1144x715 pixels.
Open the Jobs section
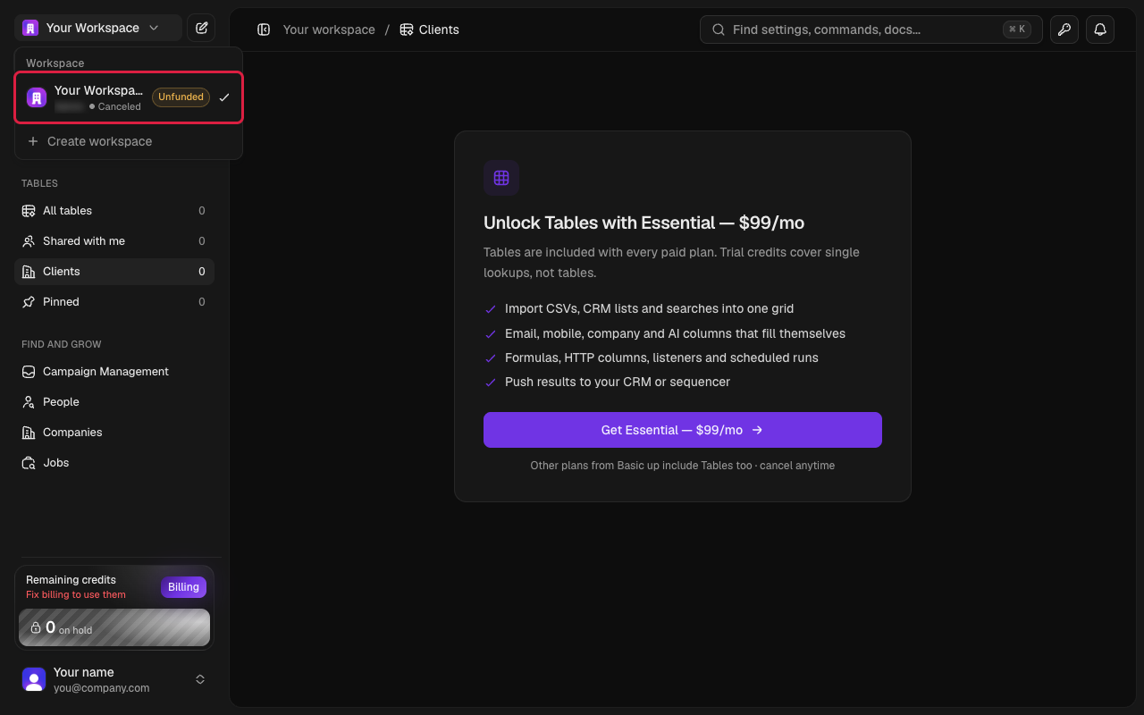[x=114, y=463]
